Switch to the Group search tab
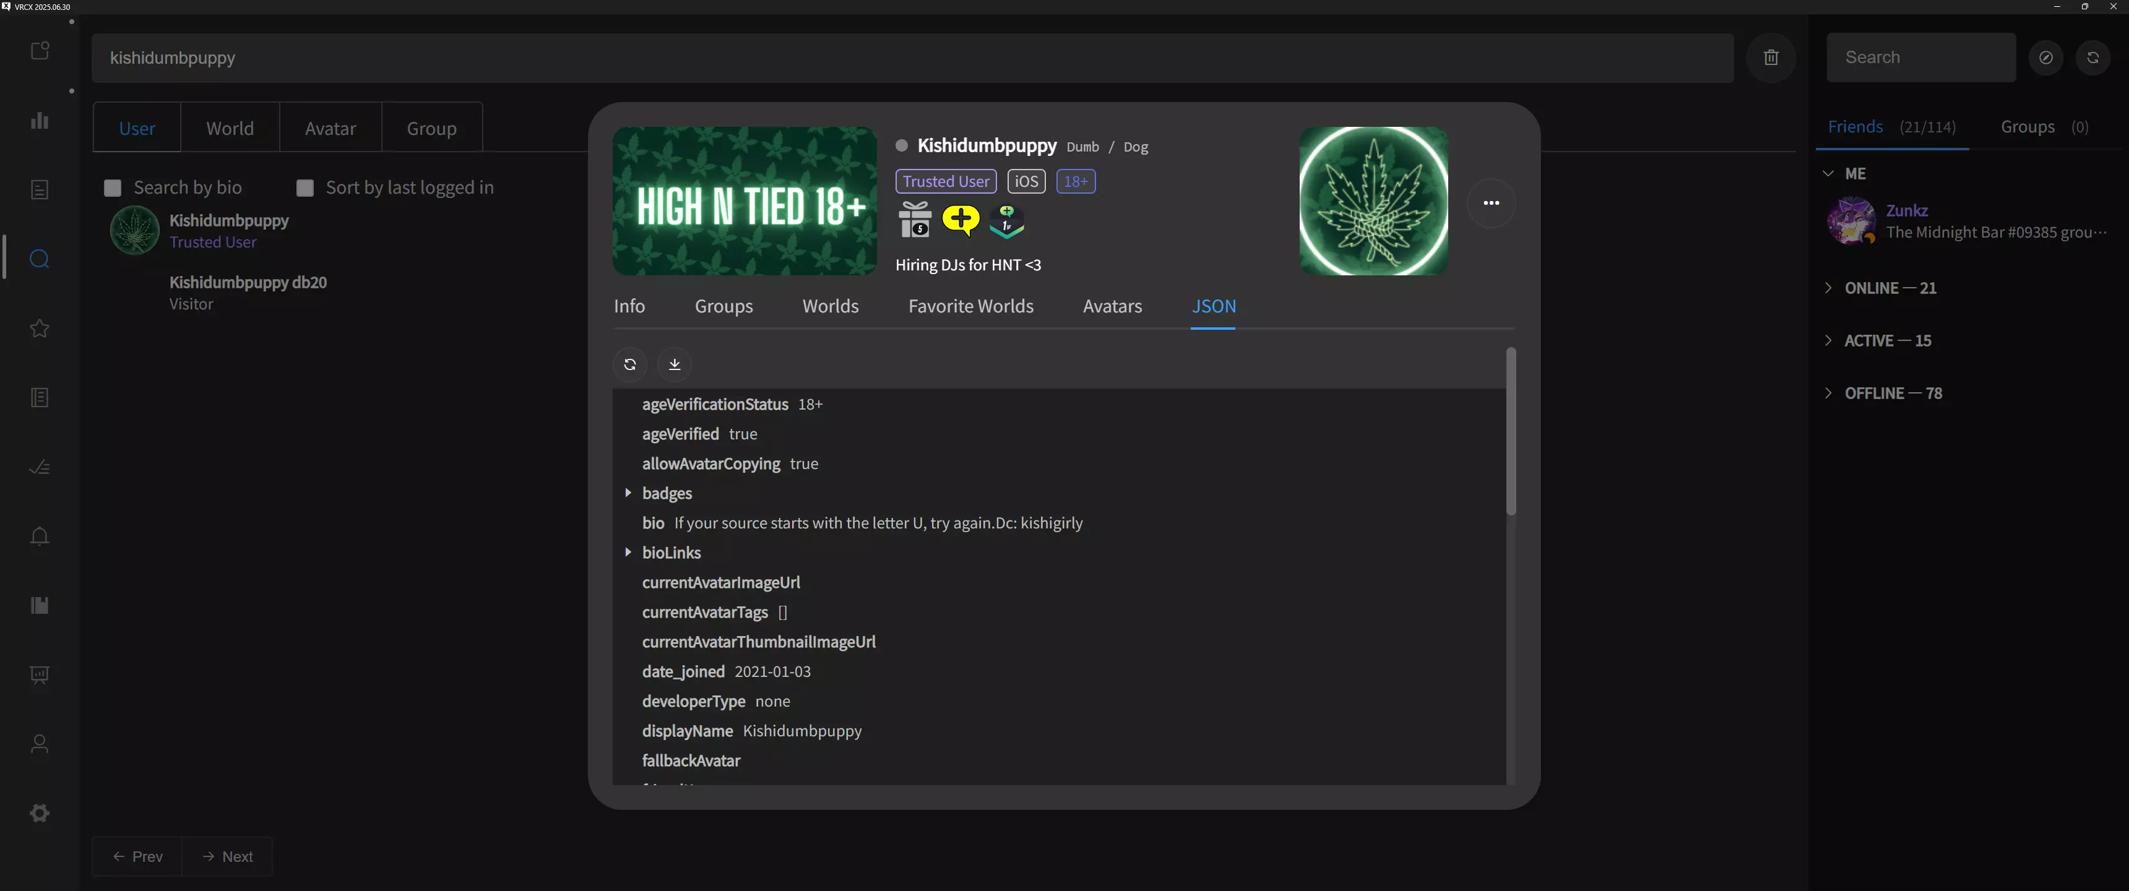This screenshot has width=2129, height=891. [x=431, y=128]
